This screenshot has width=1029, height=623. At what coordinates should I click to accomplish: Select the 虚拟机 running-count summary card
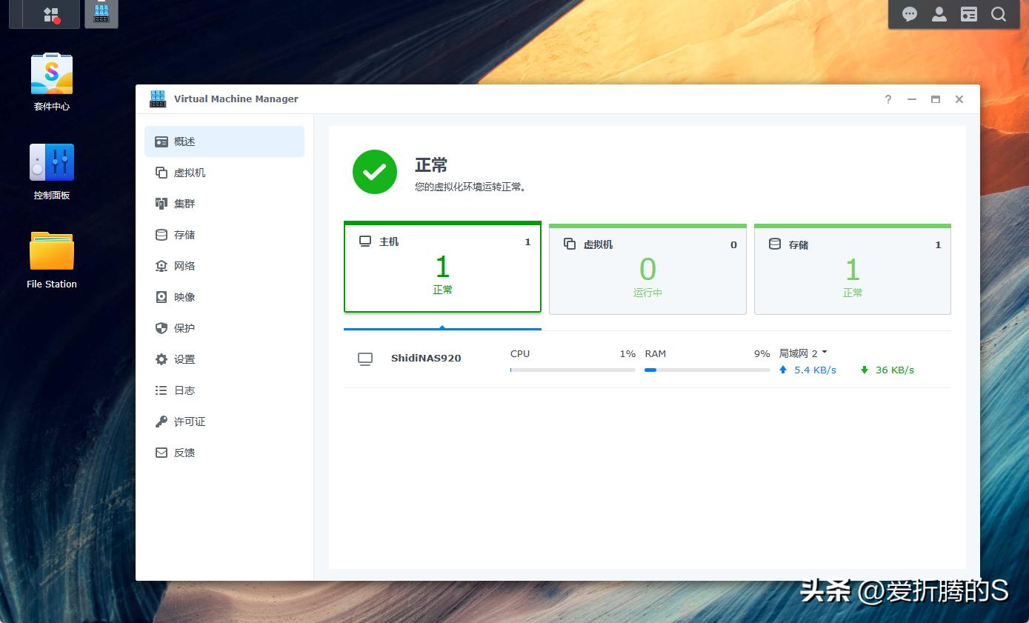(x=647, y=268)
